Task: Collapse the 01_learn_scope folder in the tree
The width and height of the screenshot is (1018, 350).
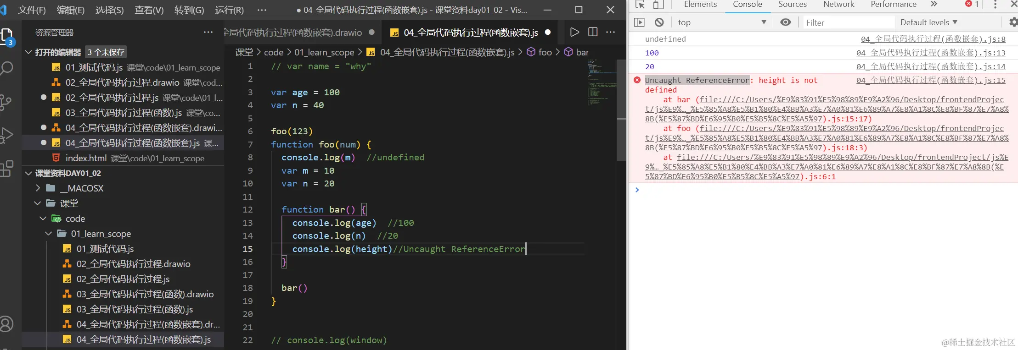Action: pyautogui.click(x=49, y=234)
